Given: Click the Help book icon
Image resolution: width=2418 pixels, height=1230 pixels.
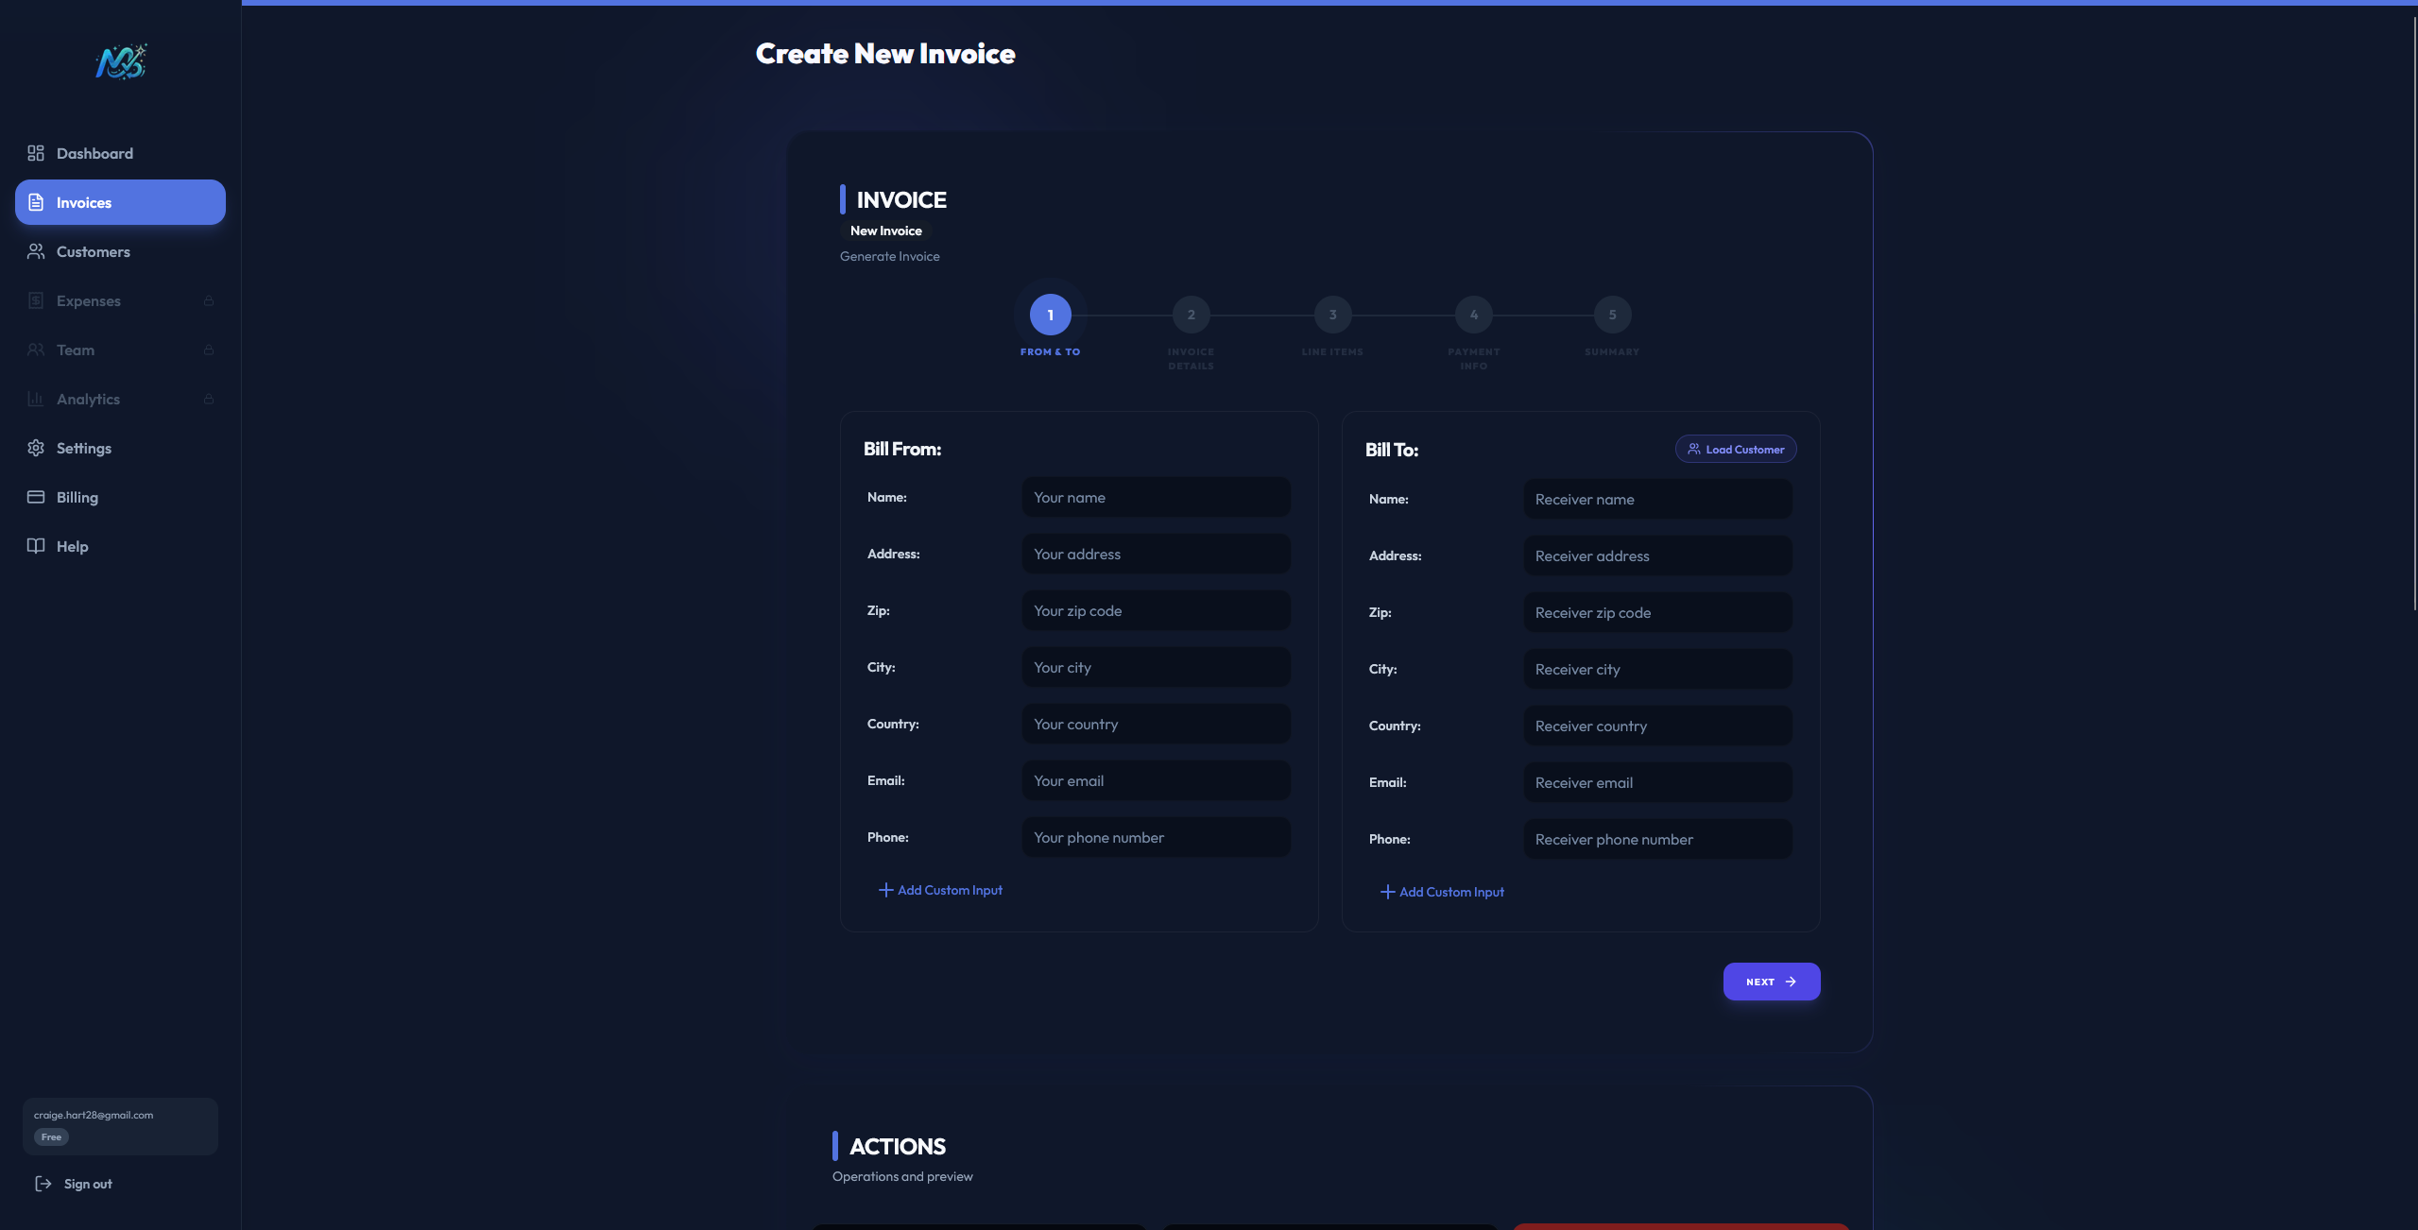Looking at the screenshot, I should tap(36, 546).
